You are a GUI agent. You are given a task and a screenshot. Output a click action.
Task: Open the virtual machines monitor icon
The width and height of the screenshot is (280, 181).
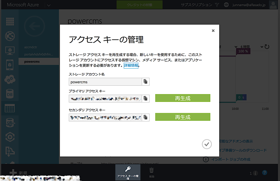coord(10,51)
